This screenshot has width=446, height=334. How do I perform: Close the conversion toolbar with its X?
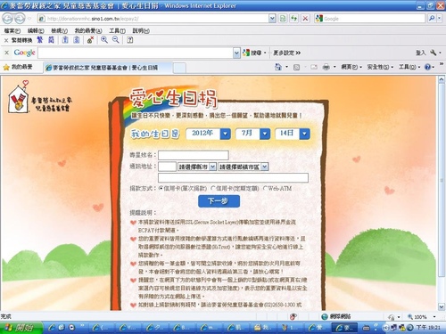tap(6, 40)
